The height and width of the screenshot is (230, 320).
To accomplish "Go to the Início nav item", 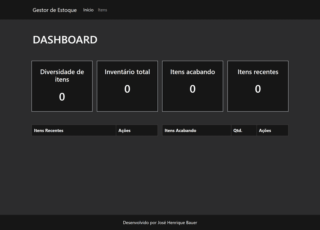I will pos(88,10).
